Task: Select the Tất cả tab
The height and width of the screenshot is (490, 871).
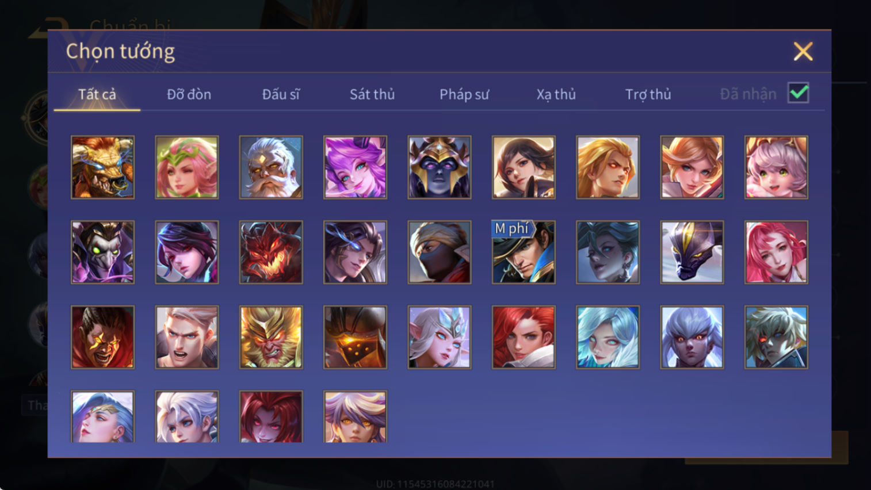Action: [97, 94]
